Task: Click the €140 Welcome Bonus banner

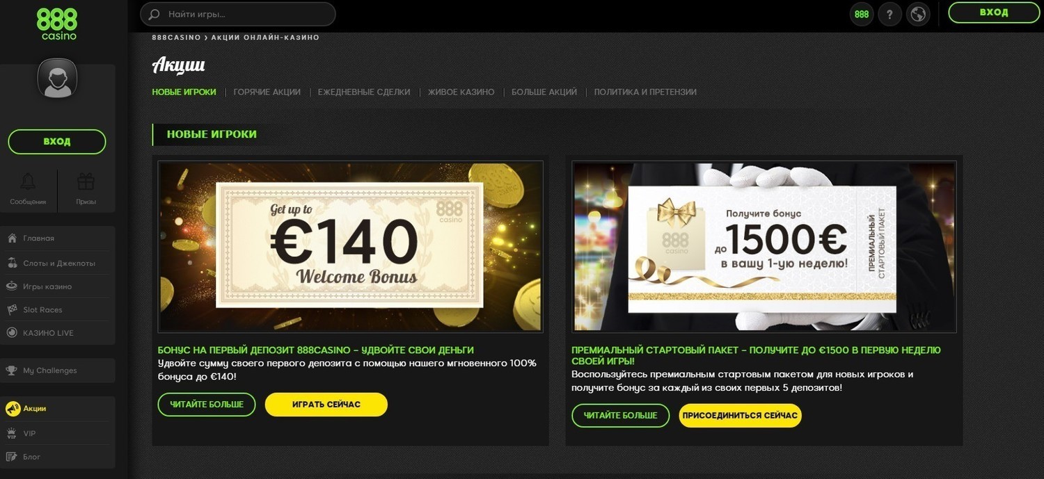Action: point(350,247)
